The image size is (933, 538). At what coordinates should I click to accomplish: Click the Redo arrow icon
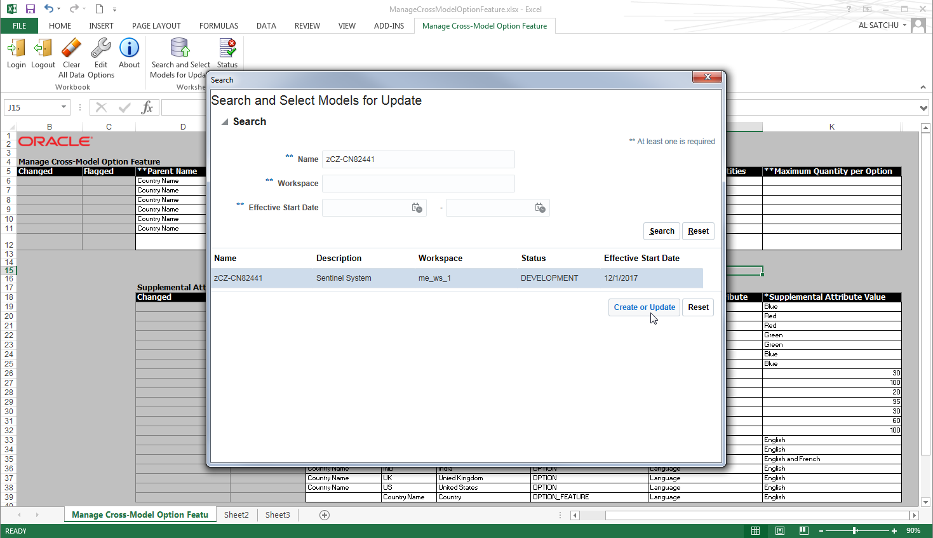point(74,9)
